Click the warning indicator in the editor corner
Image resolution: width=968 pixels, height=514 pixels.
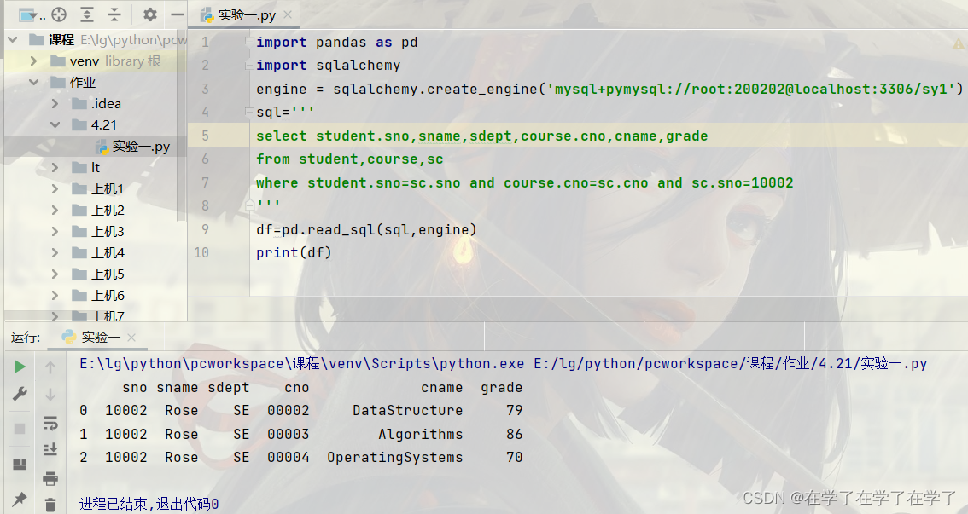point(958,43)
